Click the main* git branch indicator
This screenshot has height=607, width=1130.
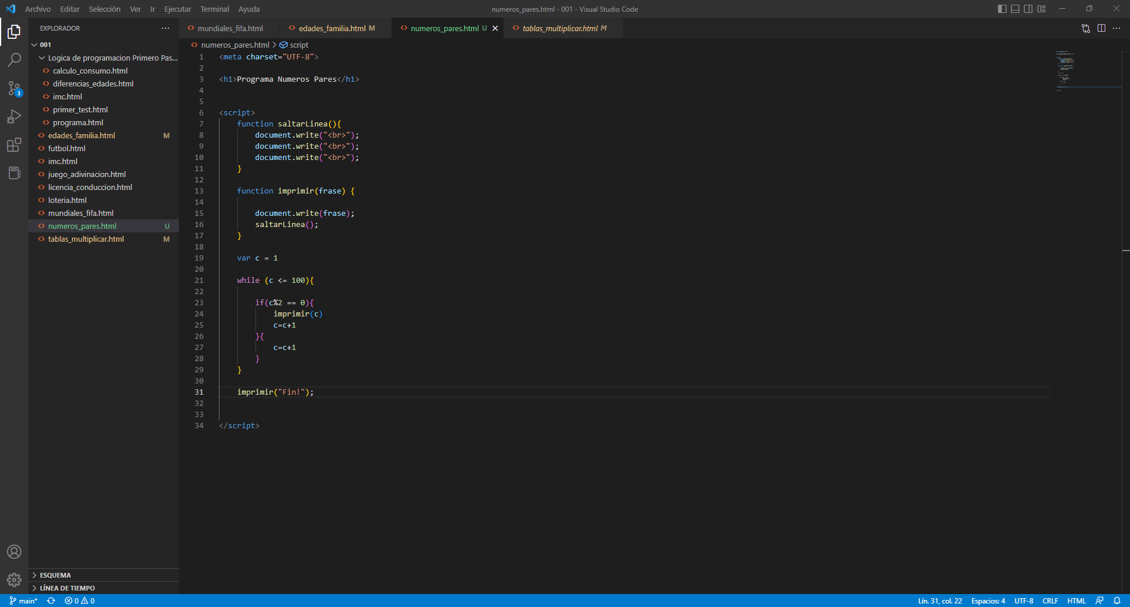click(x=24, y=601)
